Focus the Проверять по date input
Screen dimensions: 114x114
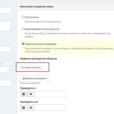[x=50, y=108]
